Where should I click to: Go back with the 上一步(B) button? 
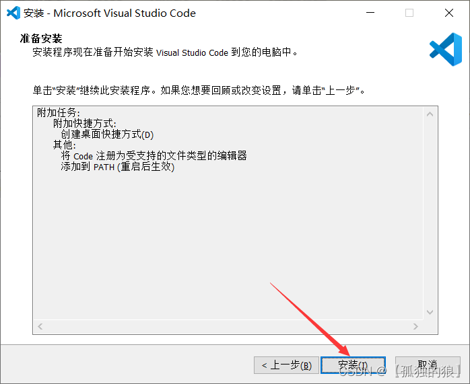pyautogui.click(x=286, y=365)
